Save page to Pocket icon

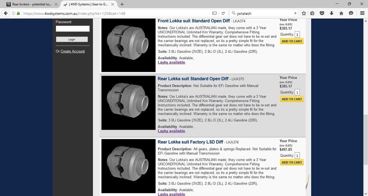pos(322,13)
